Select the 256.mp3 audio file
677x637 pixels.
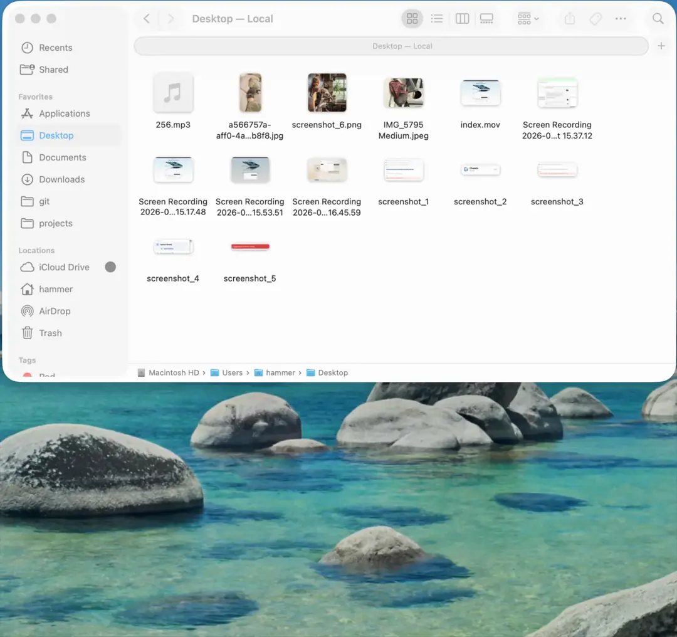click(173, 93)
